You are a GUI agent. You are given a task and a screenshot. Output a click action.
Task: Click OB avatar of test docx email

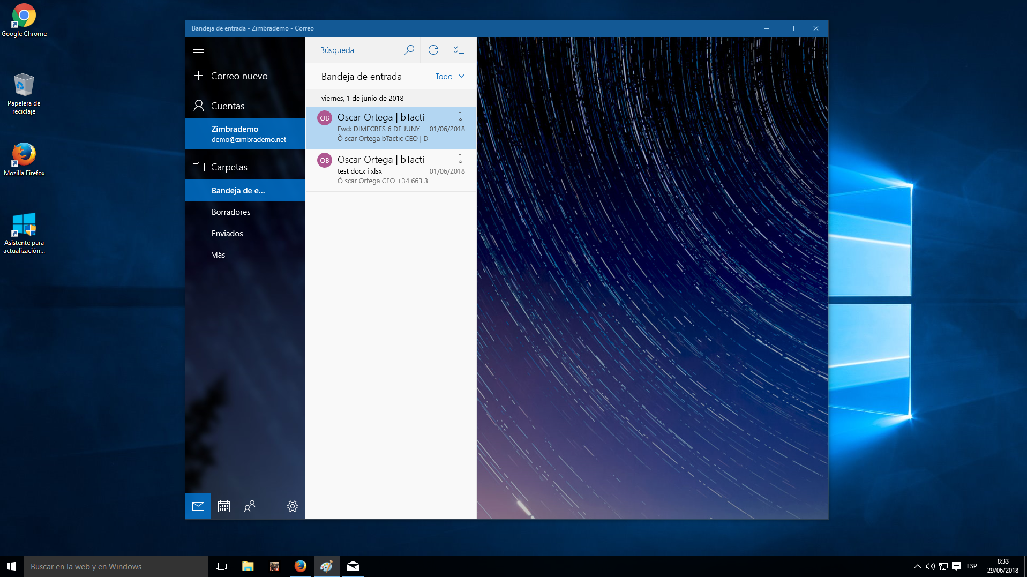[325, 160]
